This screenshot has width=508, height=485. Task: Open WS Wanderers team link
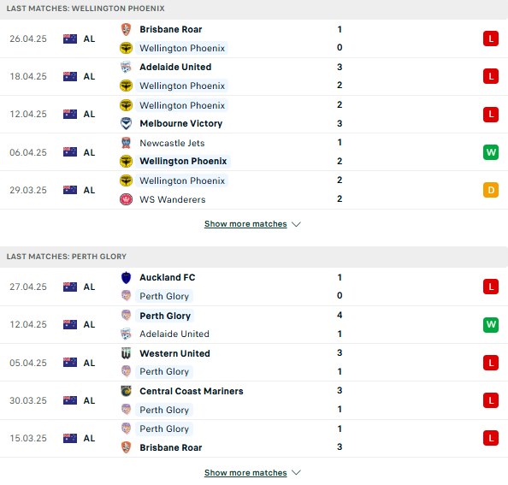click(173, 199)
